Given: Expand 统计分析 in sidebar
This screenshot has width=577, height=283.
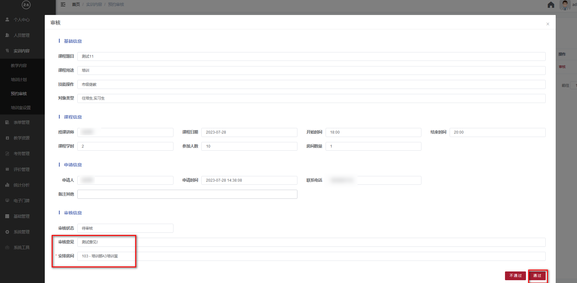Looking at the screenshot, I should (22, 185).
